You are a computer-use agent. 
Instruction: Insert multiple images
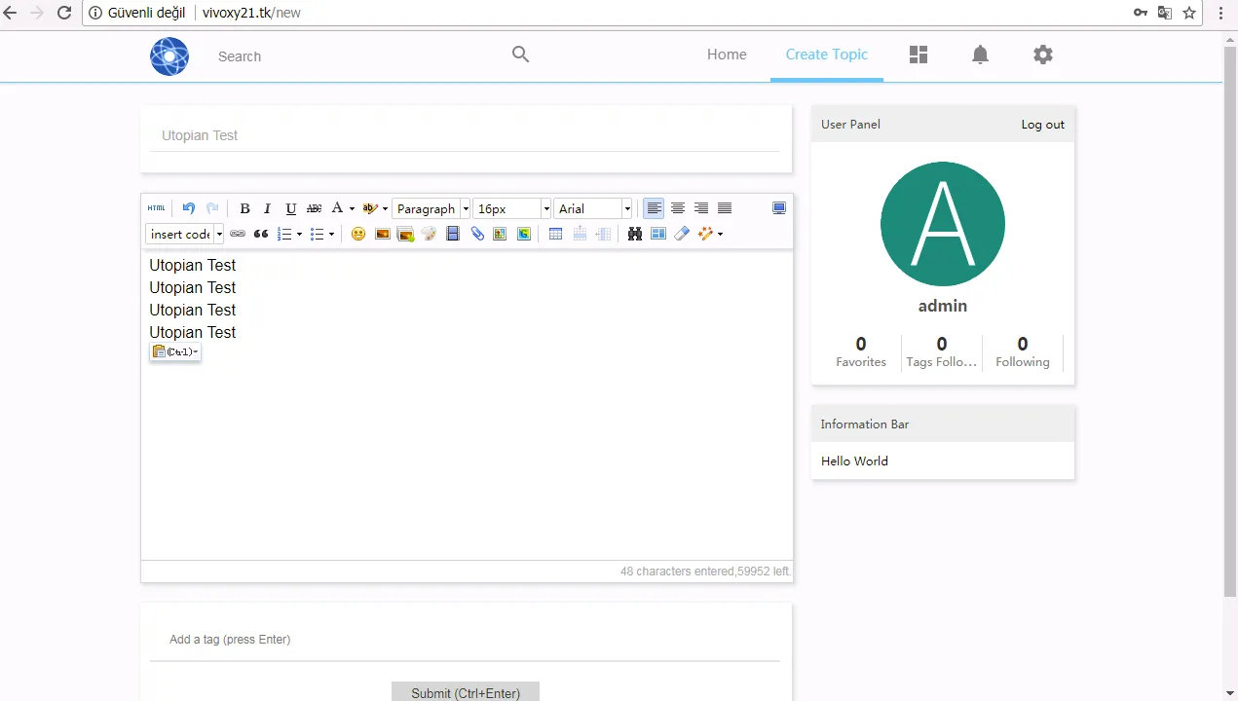(x=405, y=234)
